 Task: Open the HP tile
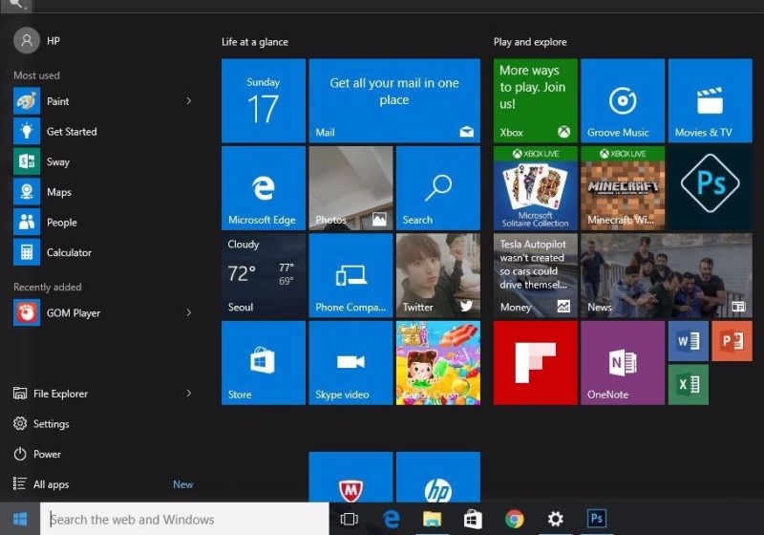coord(438,477)
